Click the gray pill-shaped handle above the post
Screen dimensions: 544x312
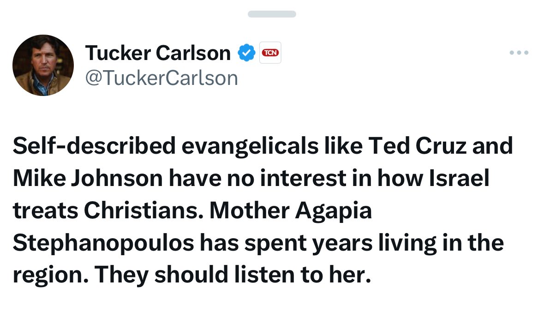[x=272, y=14]
